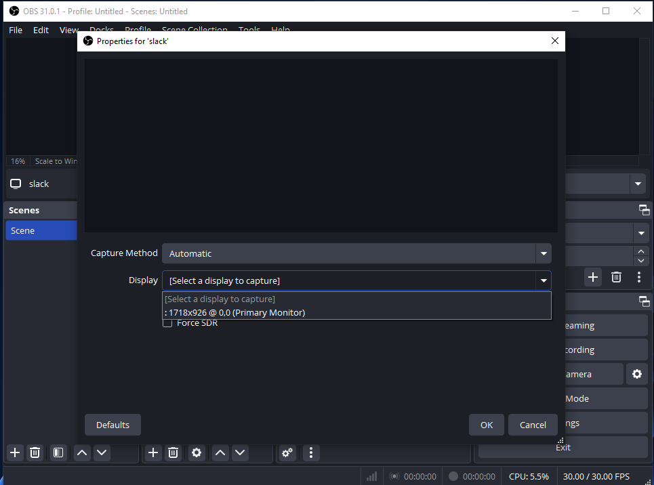Viewport: 654px width, 485px height.
Task: Move source down with the Sources toolbar arrow
Action: coord(240,452)
